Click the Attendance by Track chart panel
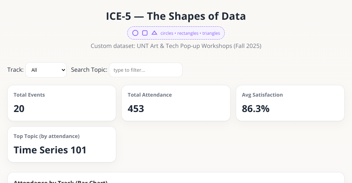352x183 pixels. click(x=176, y=179)
